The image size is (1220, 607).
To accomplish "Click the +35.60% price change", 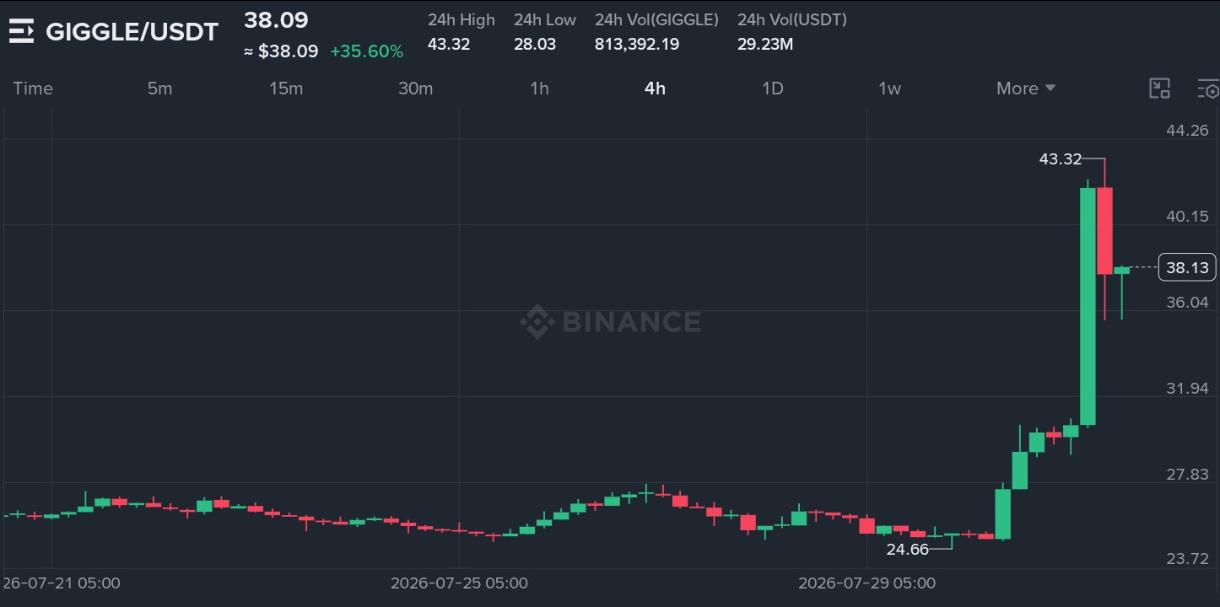I will [x=367, y=51].
